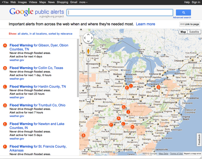Open Maps in the top bar
Viewport: 202px width, 159px height.
pyautogui.click(x=43, y=2)
